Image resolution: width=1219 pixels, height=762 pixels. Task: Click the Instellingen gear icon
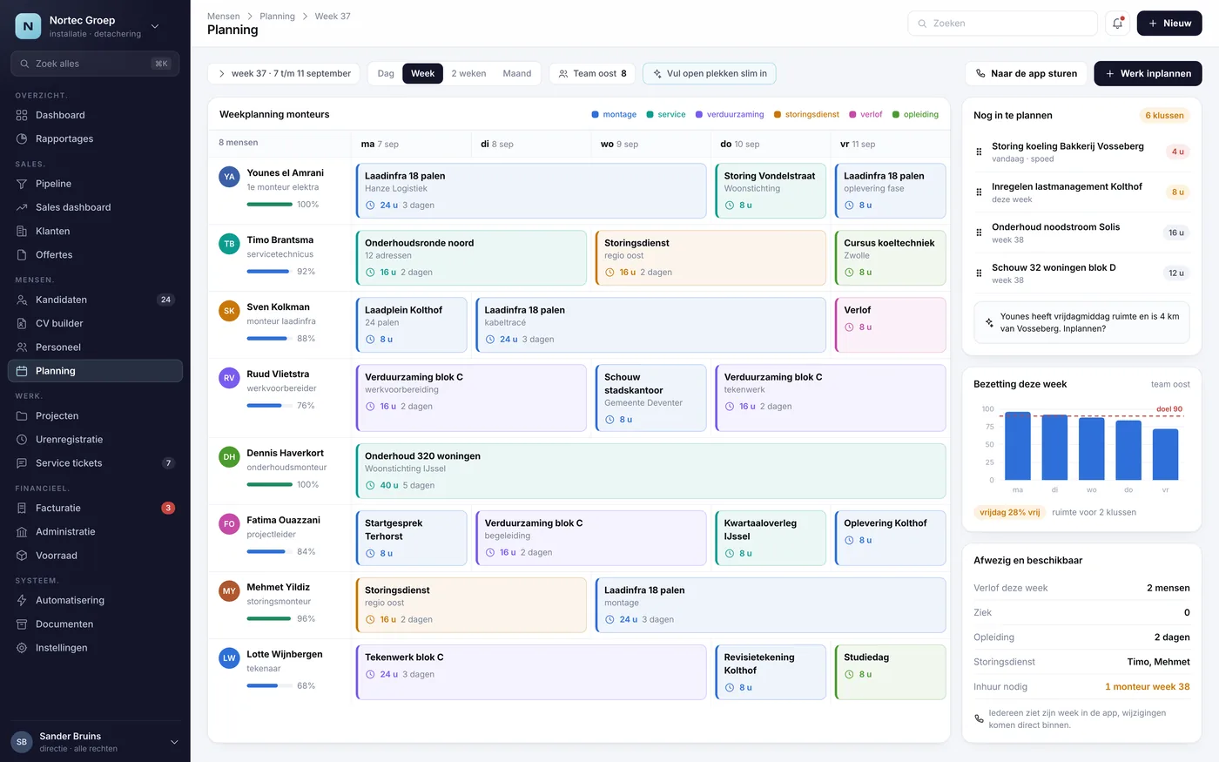22,647
